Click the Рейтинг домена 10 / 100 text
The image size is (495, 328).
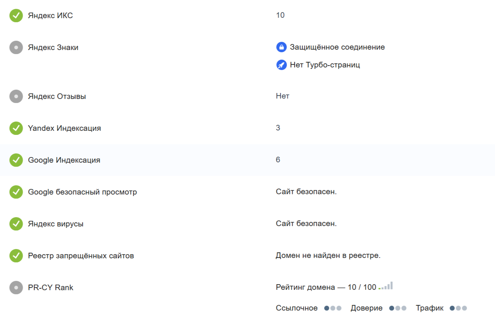pos(326,287)
